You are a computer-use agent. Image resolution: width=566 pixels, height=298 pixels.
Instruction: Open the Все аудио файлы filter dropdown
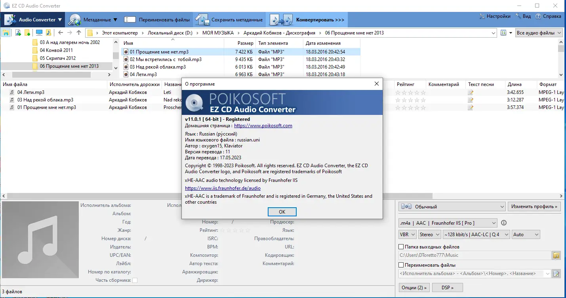pos(539,32)
